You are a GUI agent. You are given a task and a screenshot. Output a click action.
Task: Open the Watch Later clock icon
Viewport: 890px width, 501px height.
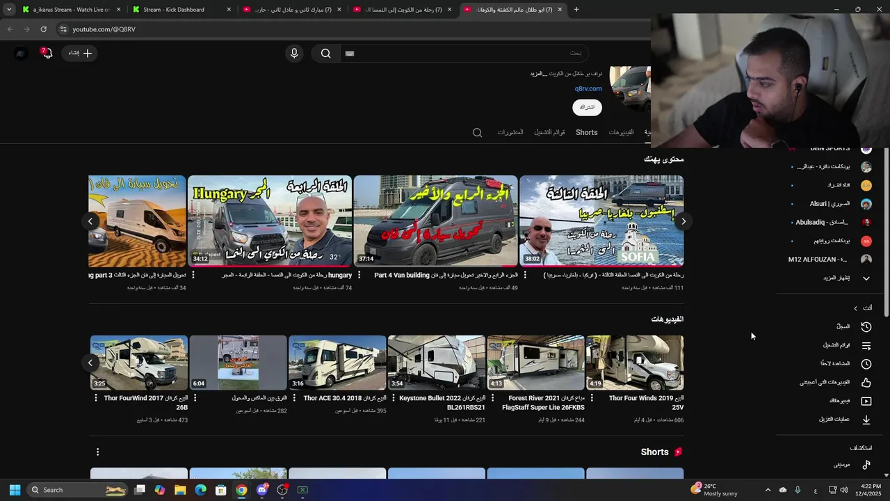[x=866, y=364]
